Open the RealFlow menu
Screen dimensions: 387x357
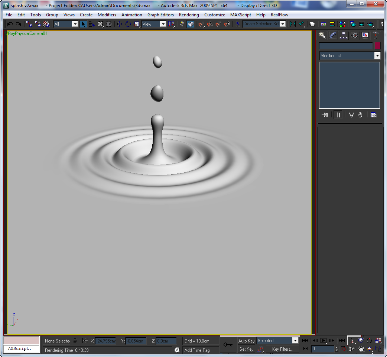[279, 15]
